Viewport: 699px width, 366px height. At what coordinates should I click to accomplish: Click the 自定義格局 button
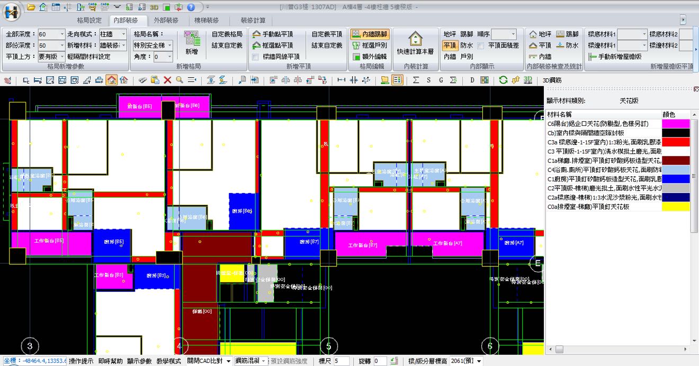click(x=227, y=34)
